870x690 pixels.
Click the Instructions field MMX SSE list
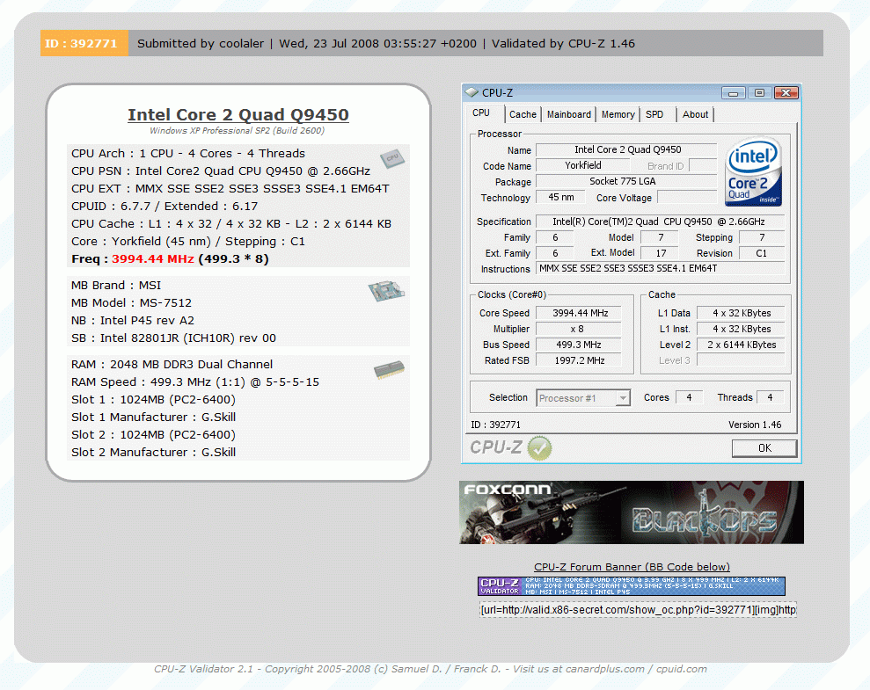coord(661,268)
